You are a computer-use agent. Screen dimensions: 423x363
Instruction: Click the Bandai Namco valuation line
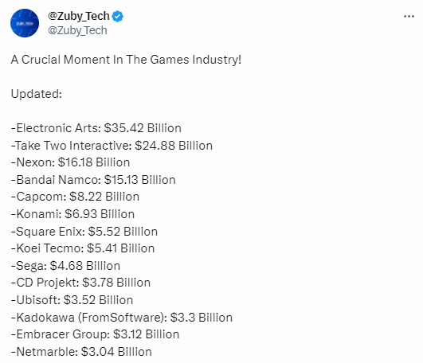click(x=93, y=180)
